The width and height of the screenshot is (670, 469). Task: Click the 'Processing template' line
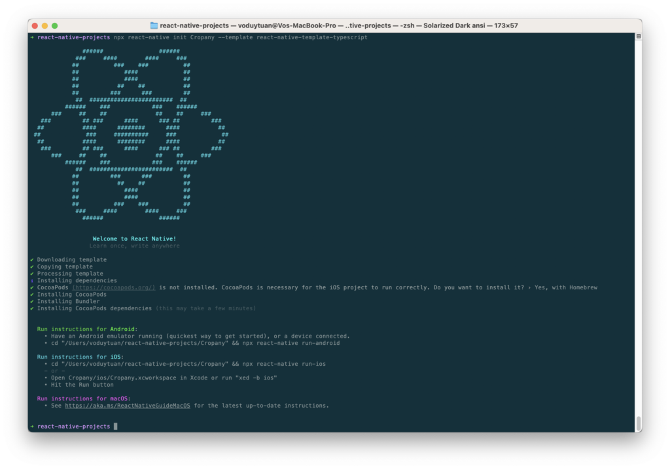[70, 274]
